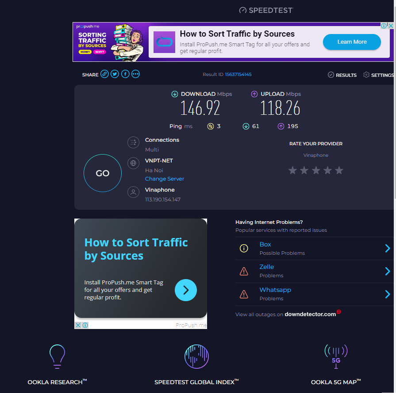The width and height of the screenshot is (396, 393).
Task: Rate Vinaphone one star
Action: click(x=293, y=170)
